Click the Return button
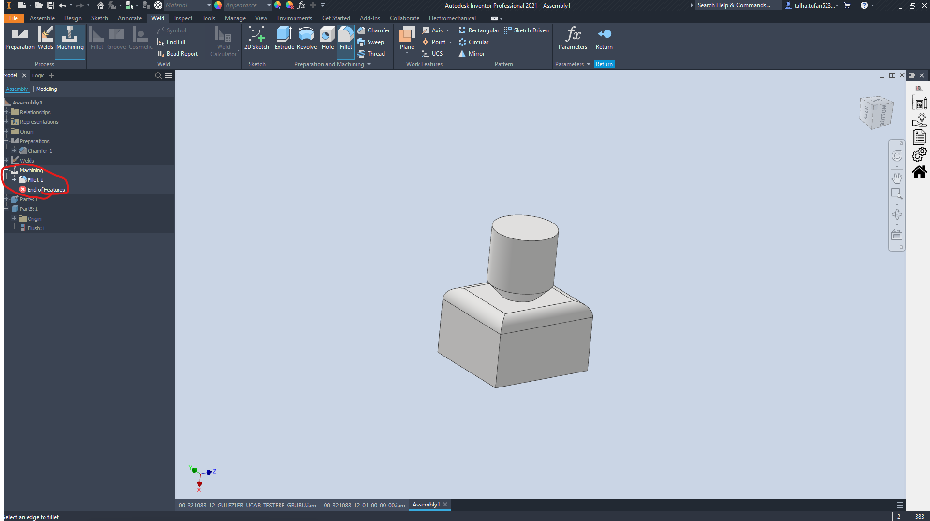 click(x=604, y=38)
